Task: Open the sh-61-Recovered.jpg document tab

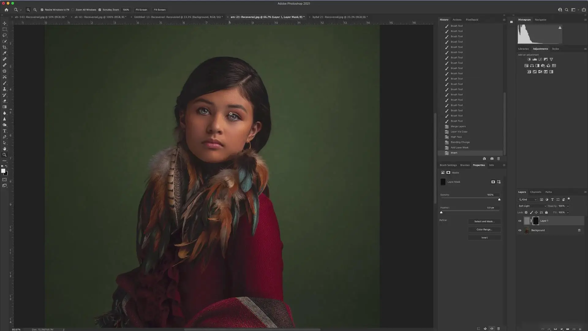Action: click(100, 17)
